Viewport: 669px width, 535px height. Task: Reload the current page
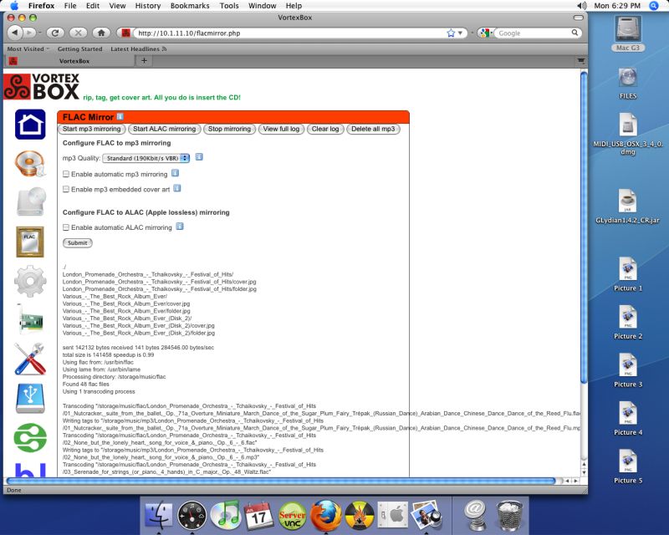point(55,33)
